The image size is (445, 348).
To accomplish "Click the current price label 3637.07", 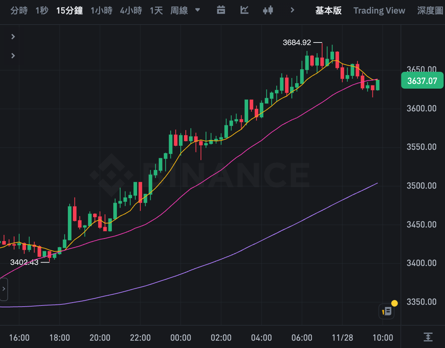I will point(422,81).
